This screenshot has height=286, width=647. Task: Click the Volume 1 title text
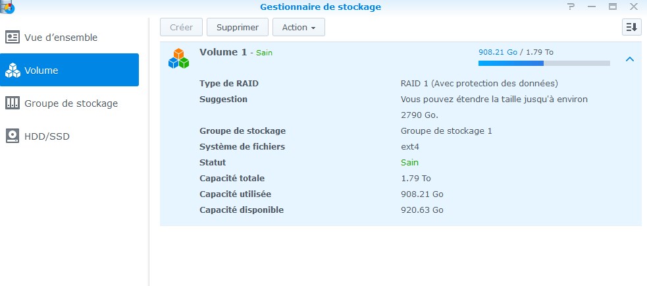click(x=223, y=52)
